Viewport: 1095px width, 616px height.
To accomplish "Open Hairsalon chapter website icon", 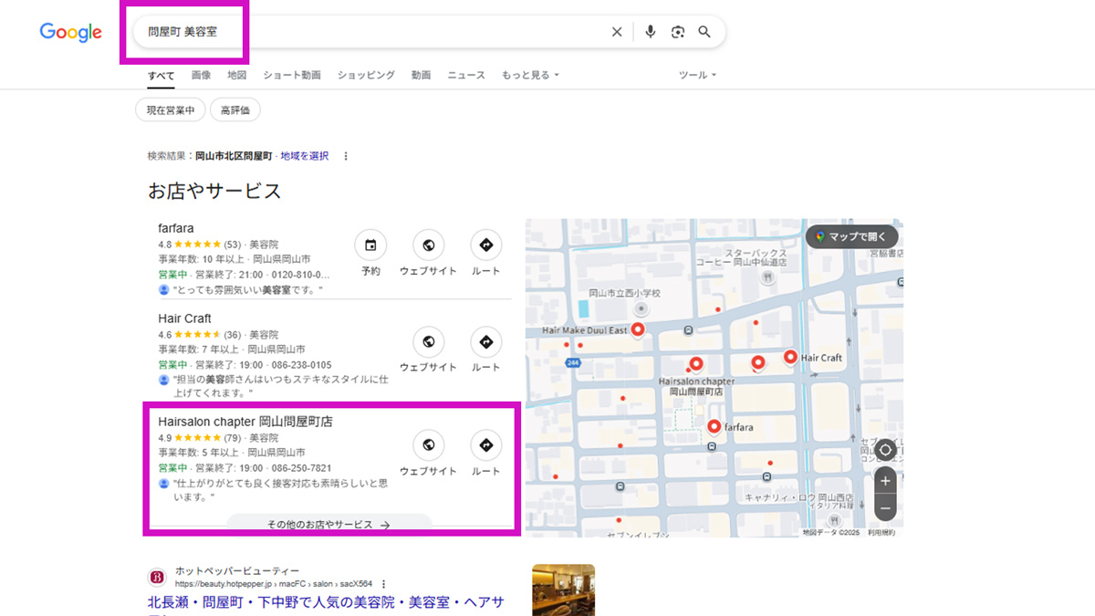I will point(428,445).
